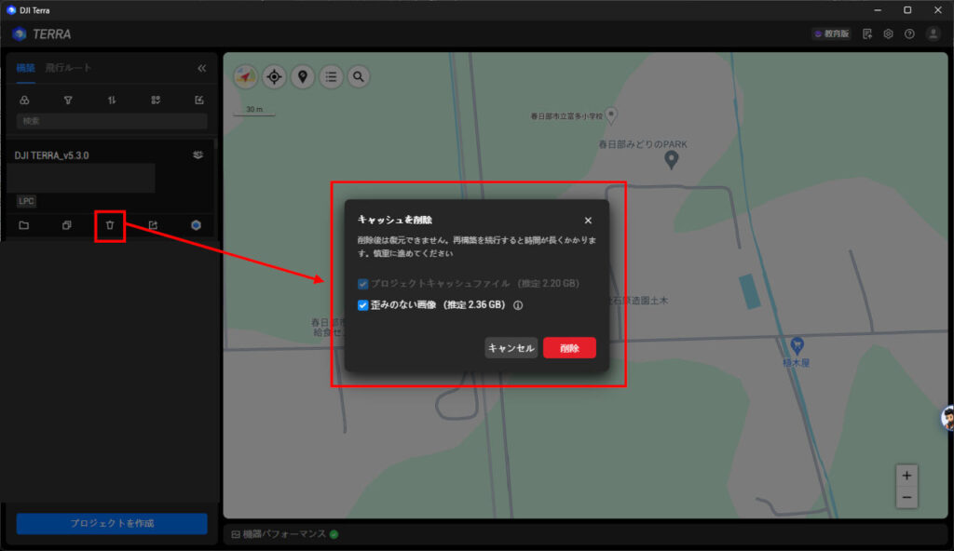Viewport: 954px width, 551px height.
Task: Close the キャッシュを削除 dialog
Action: [588, 221]
